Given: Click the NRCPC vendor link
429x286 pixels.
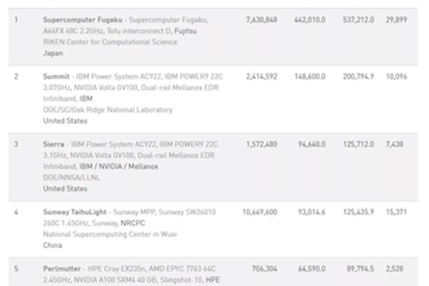Looking at the screenshot, I should [x=133, y=223].
